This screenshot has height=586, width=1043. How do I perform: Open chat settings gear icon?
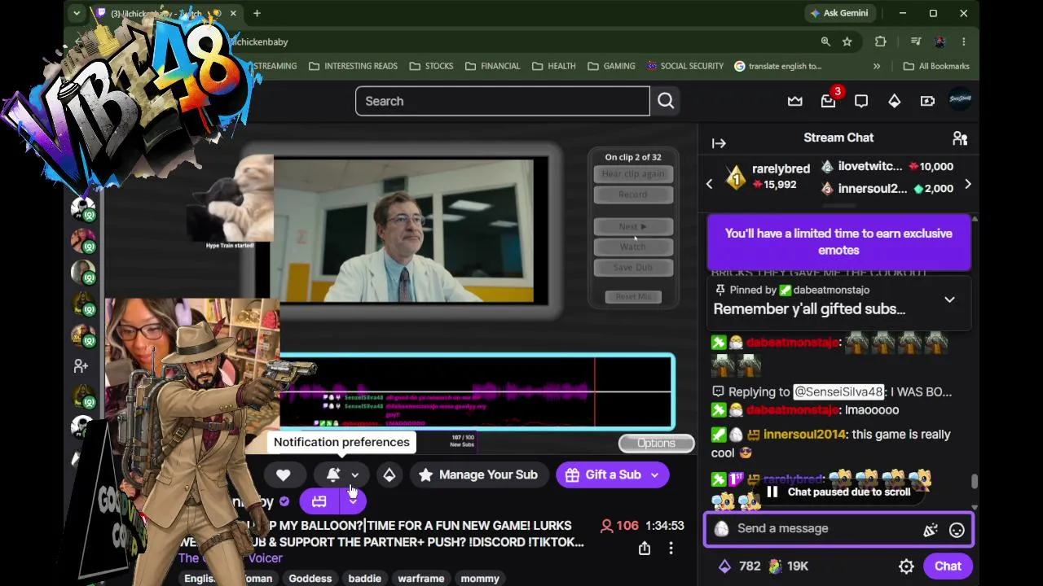[906, 566]
